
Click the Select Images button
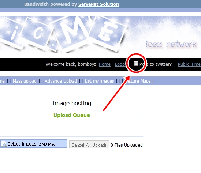tap(34, 143)
